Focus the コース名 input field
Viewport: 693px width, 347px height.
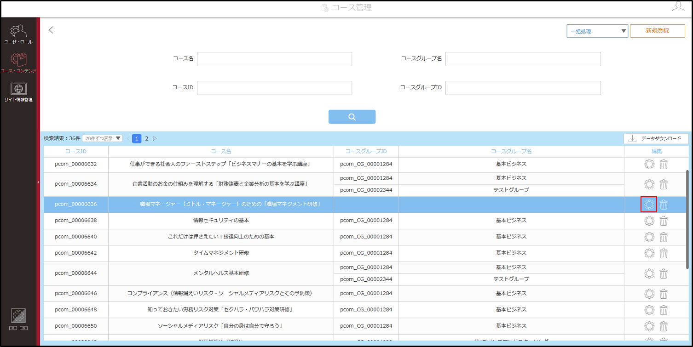275,59
